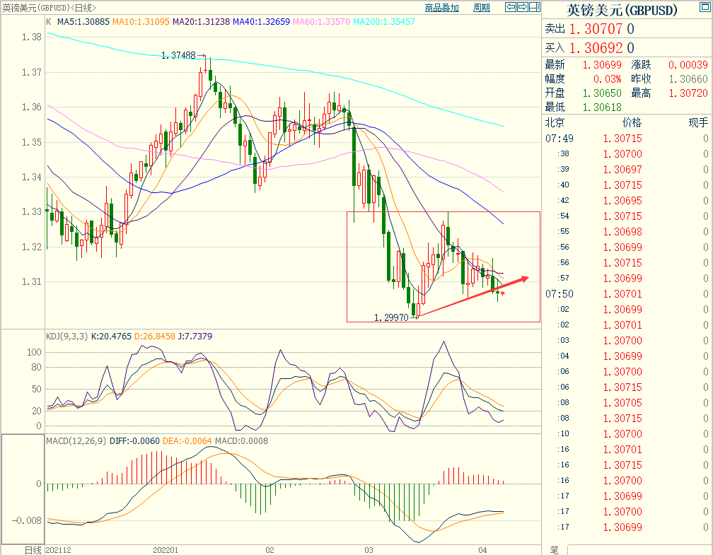Select the 1.37488 high price marker

click(x=178, y=55)
